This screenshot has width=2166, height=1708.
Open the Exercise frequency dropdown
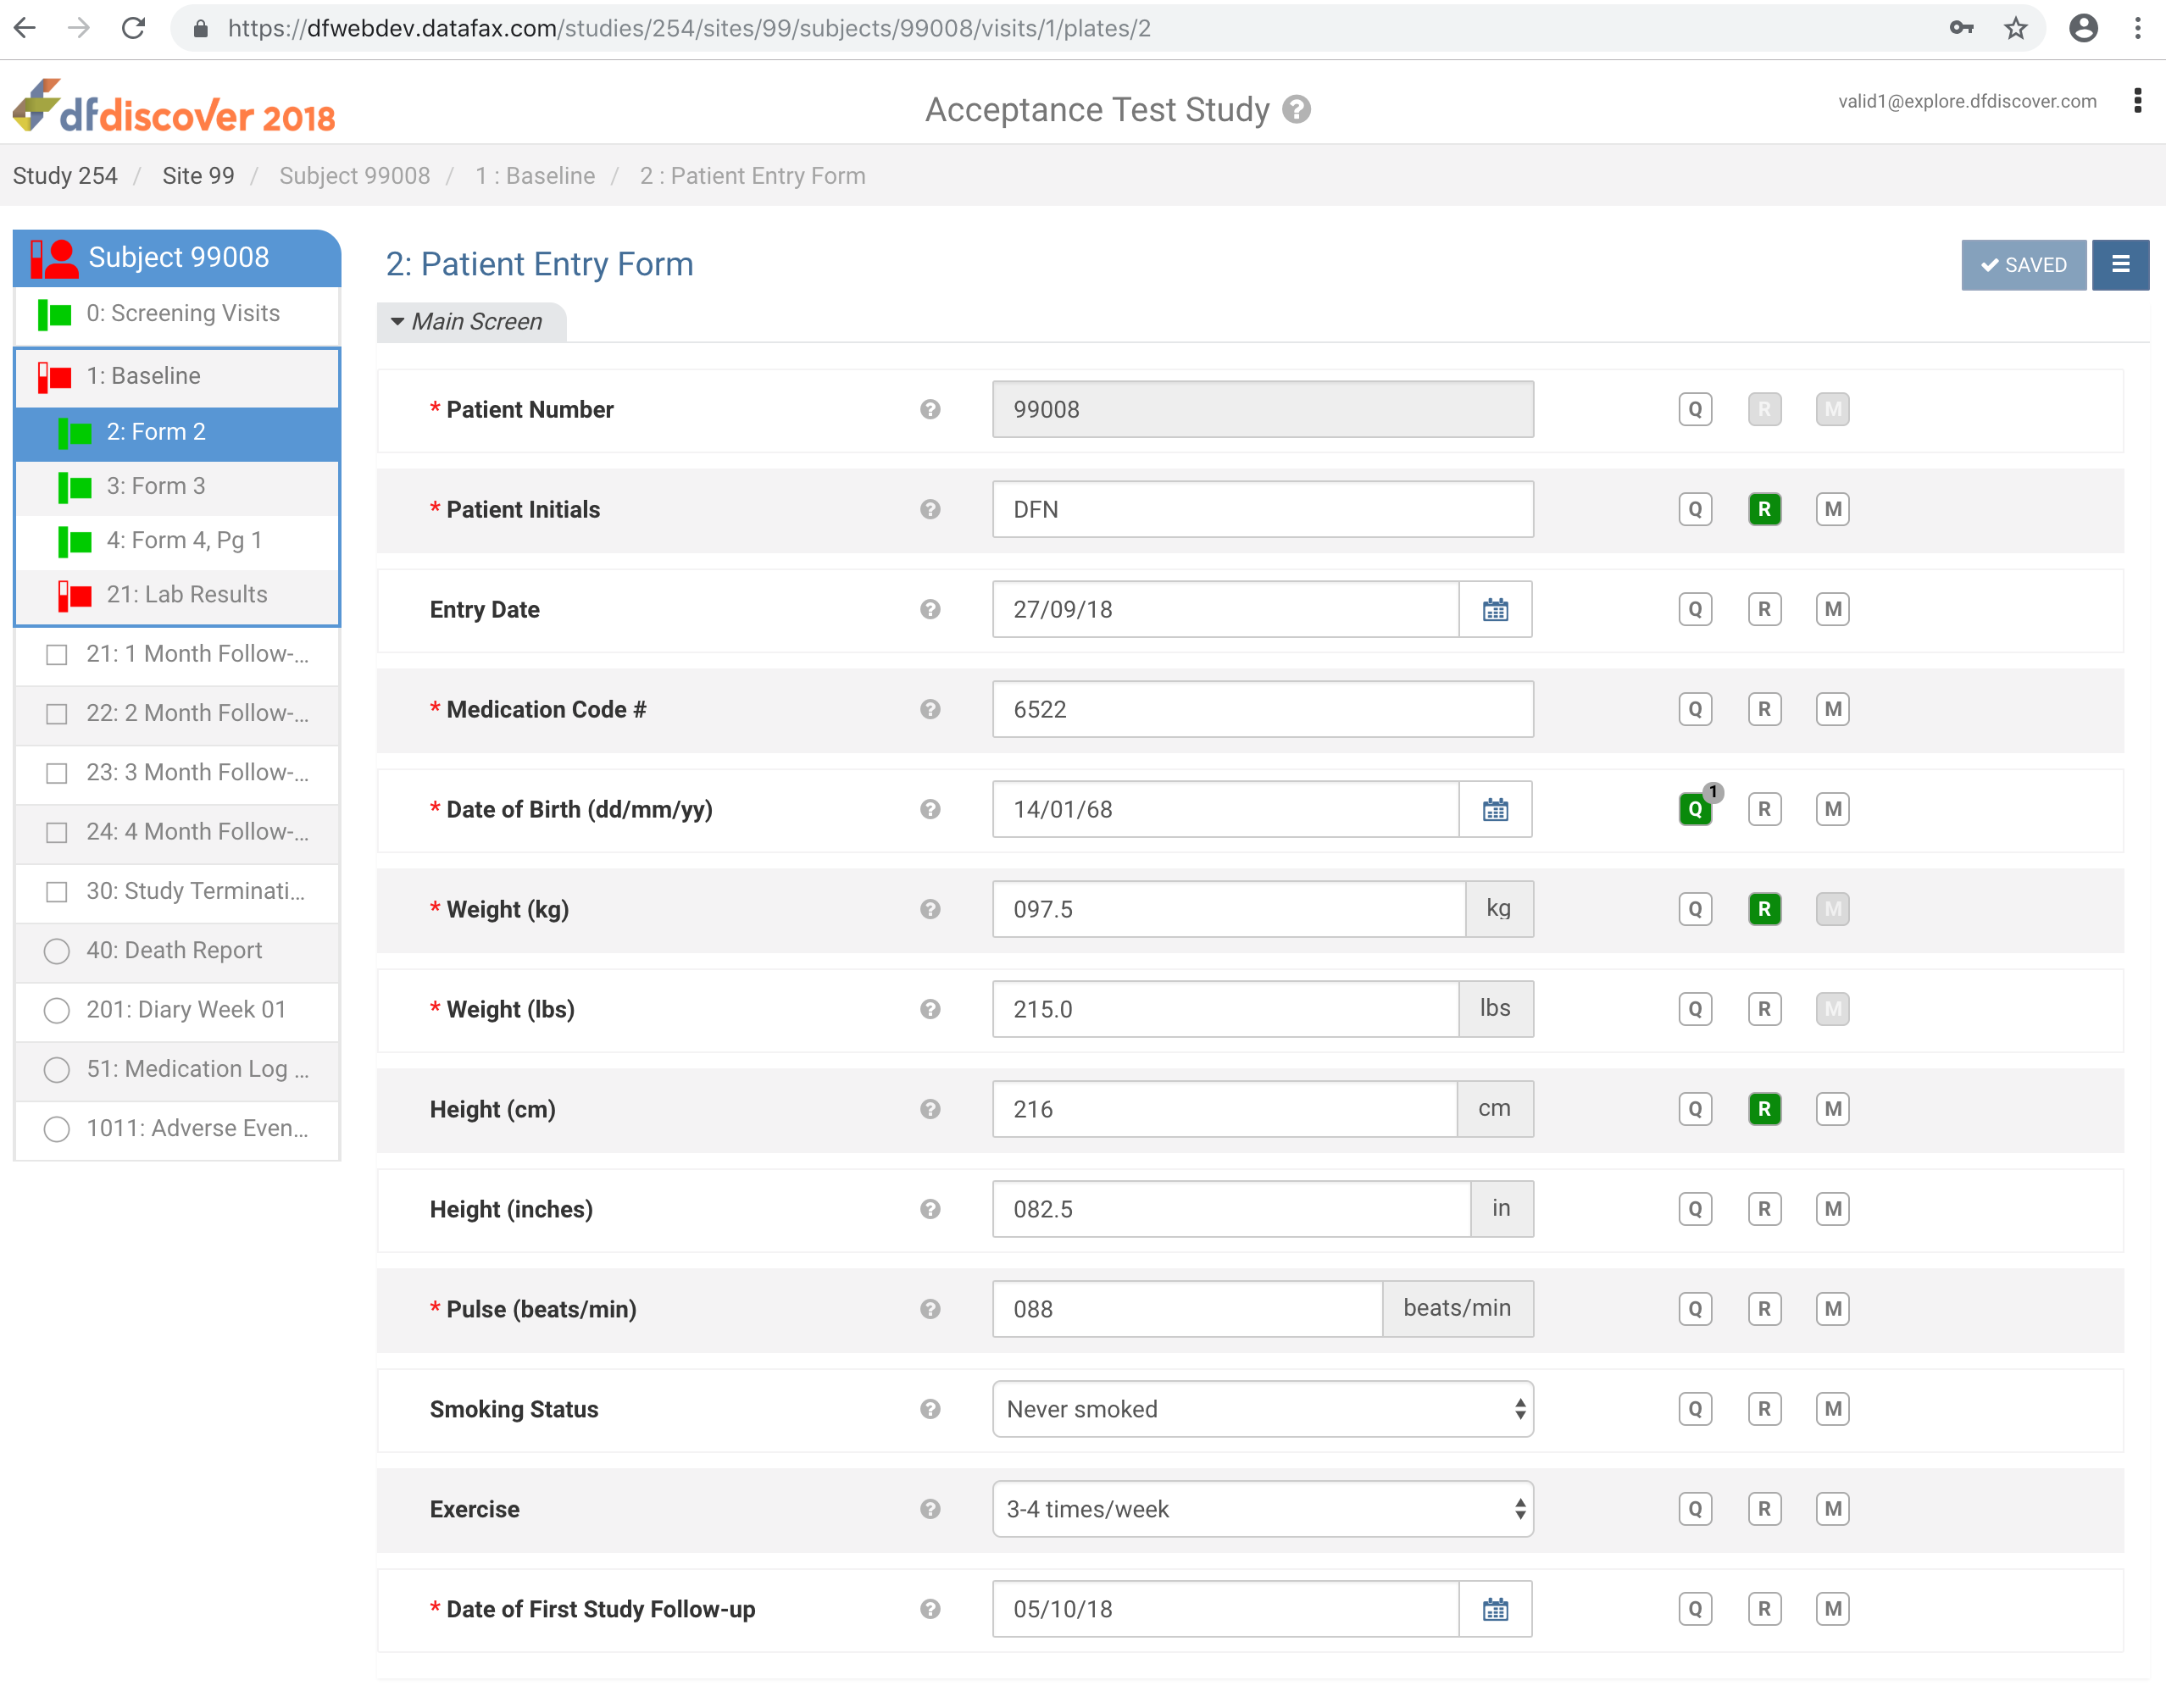pos(1261,1509)
